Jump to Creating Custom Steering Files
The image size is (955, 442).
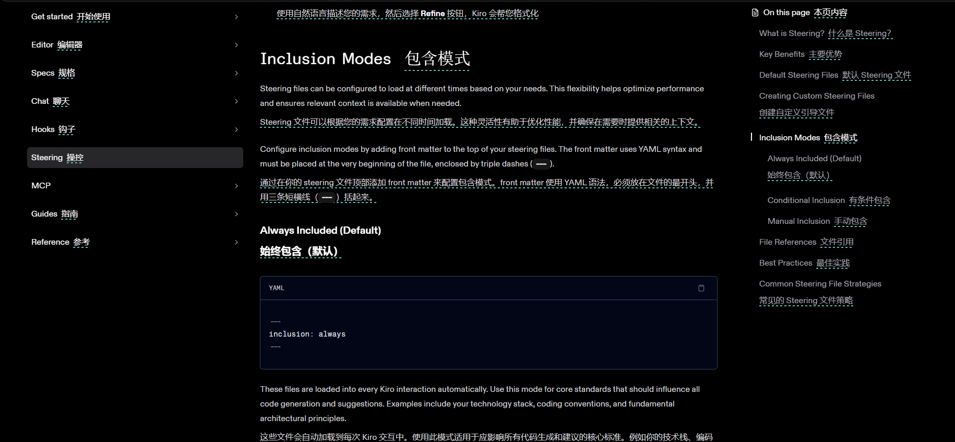(x=817, y=104)
